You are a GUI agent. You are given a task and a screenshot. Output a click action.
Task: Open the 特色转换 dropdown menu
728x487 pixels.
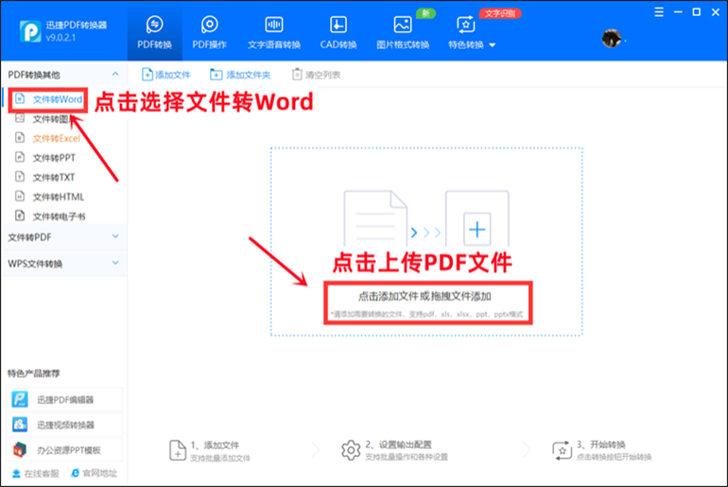click(472, 44)
